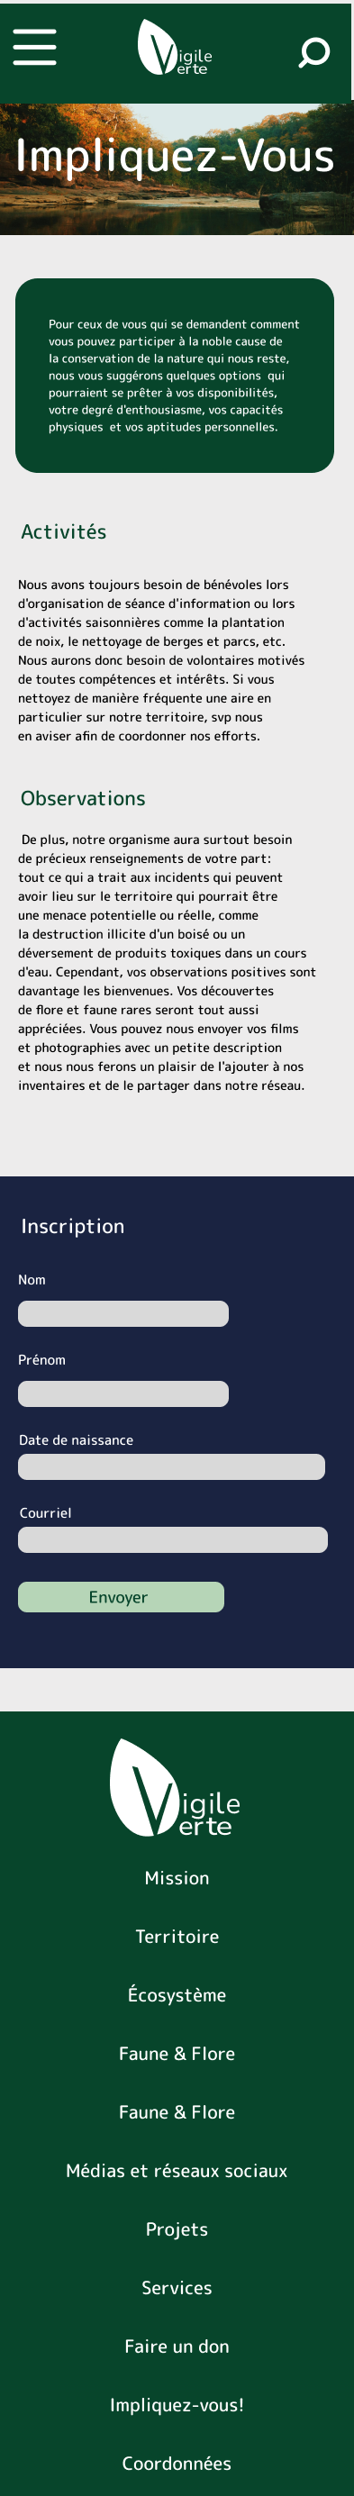Image resolution: width=354 pixels, height=2496 pixels.
Task: Open the hamburger menu icon
Action: (34, 47)
